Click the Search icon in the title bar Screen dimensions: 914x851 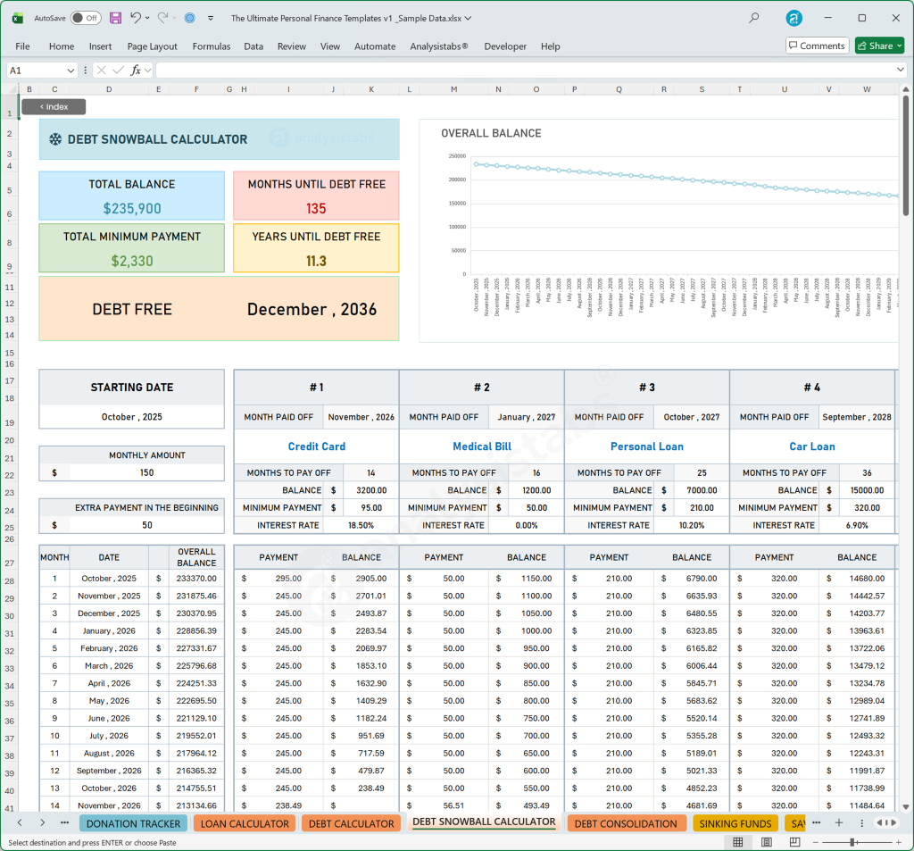tap(752, 17)
